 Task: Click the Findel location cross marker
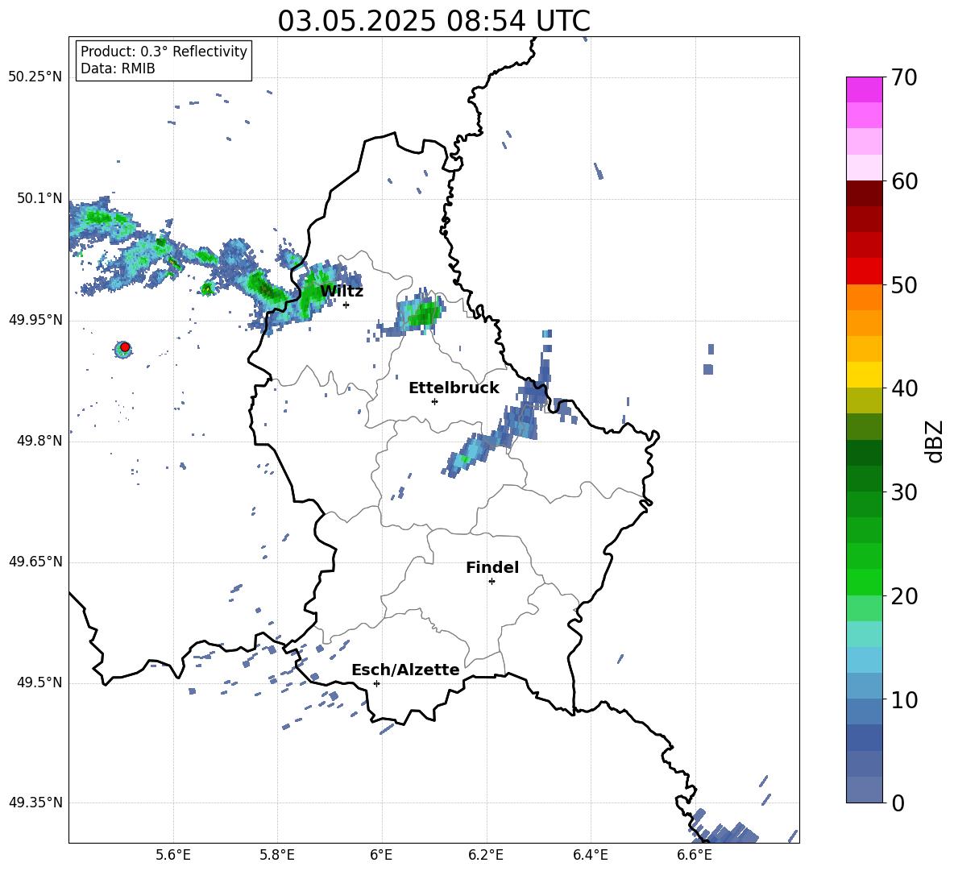(x=492, y=582)
